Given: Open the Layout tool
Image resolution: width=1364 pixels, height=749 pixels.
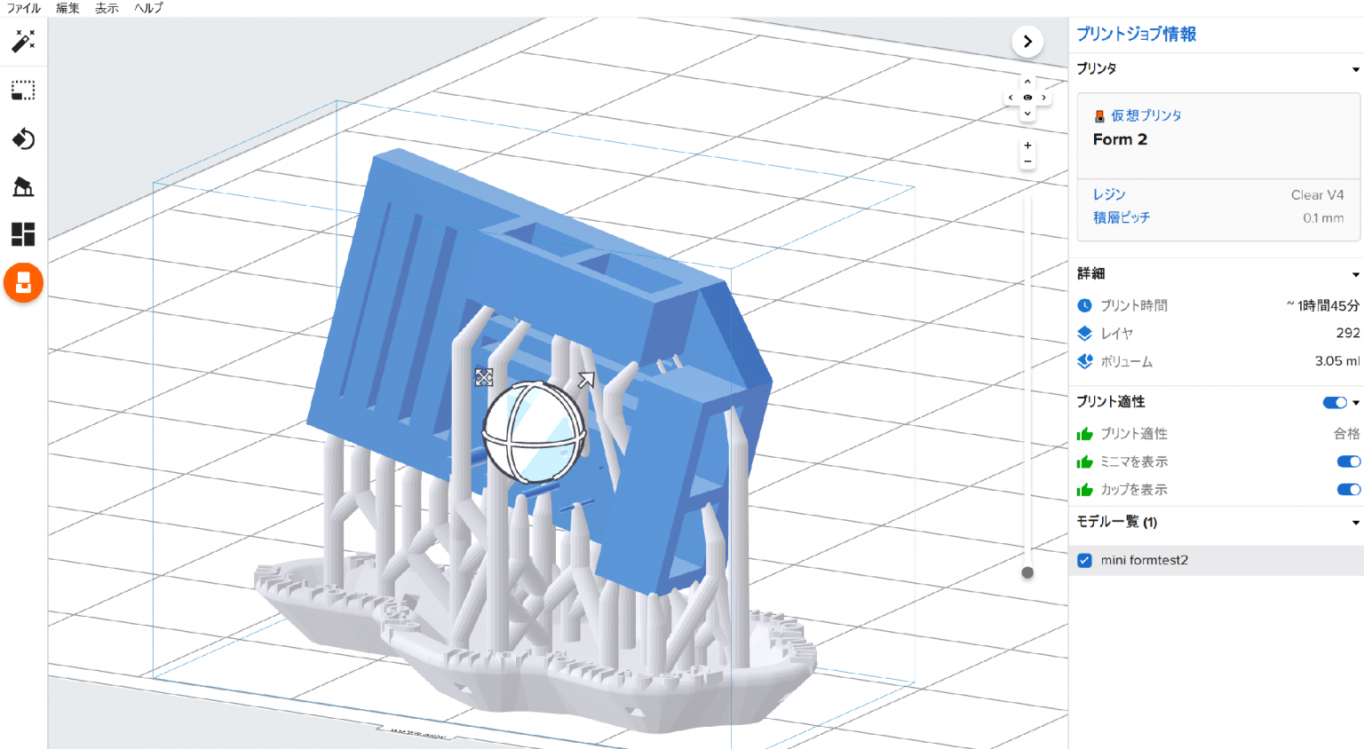Looking at the screenshot, I should tap(22, 234).
